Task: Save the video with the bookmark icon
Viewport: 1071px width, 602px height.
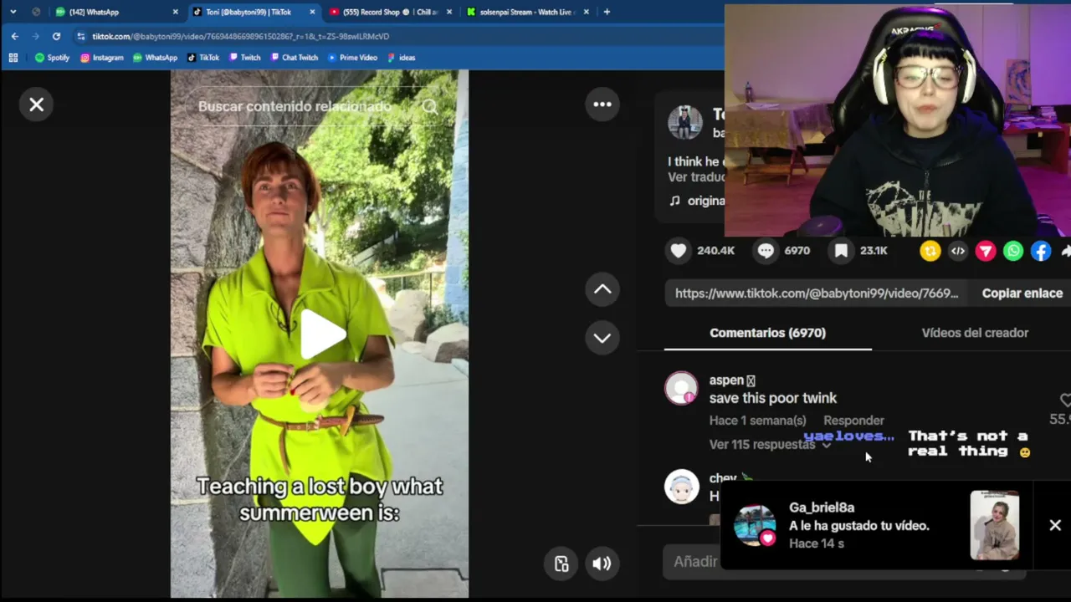Action: click(x=841, y=251)
